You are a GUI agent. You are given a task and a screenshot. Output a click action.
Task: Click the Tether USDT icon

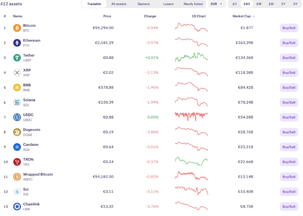(x=17, y=58)
